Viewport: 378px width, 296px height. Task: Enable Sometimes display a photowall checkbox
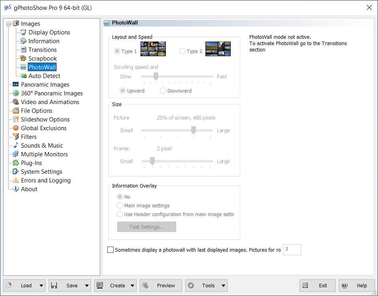click(x=110, y=250)
